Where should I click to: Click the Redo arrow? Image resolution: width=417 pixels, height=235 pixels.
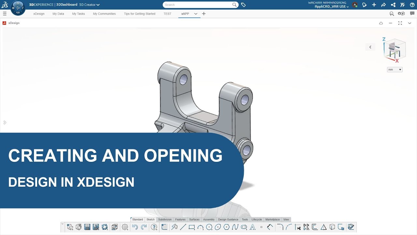(144, 227)
